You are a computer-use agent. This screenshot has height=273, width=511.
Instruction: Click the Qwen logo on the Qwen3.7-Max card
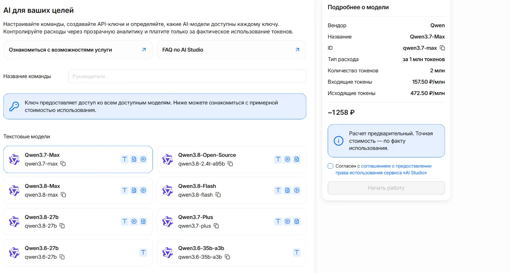point(14,159)
